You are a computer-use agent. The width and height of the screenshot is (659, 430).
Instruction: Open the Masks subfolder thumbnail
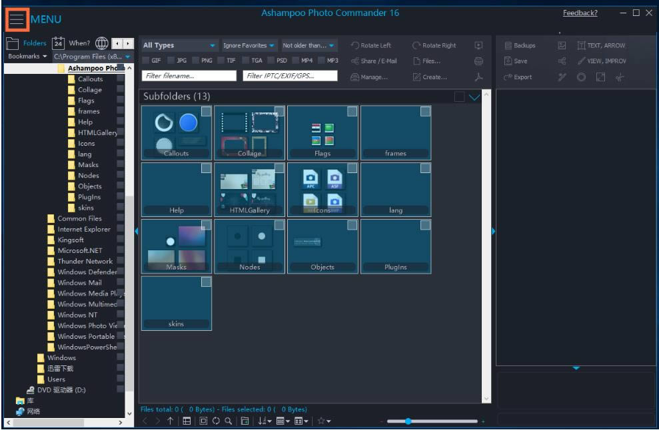177,246
